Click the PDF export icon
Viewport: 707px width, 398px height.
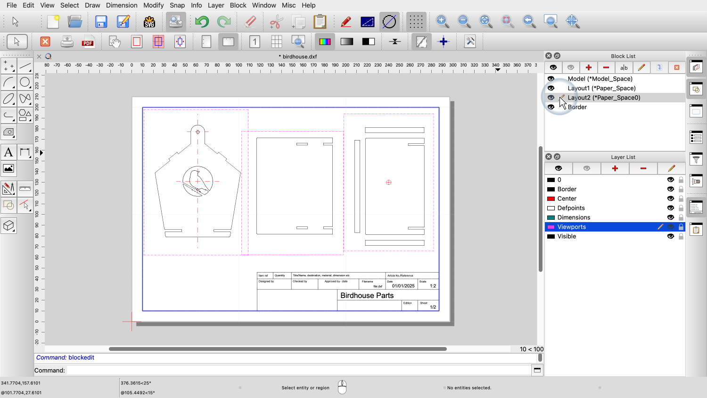(x=88, y=42)
